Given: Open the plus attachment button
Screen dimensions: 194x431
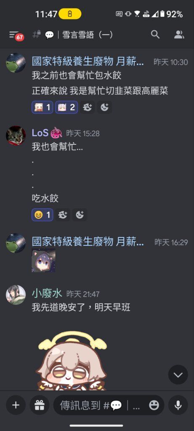Looking at the screenshot, I should point(16,405).
